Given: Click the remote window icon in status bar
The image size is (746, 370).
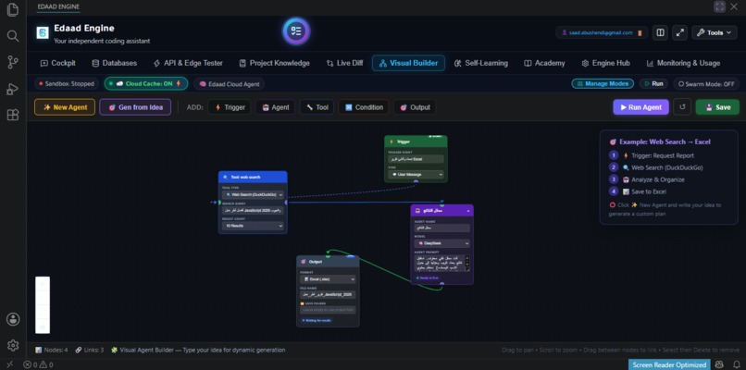Looking at the screenshot, I should coord(10,364).
